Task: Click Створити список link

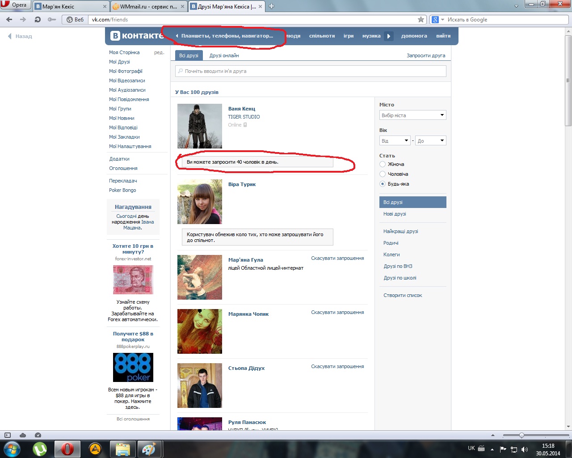Action: [x=403, y=295]
